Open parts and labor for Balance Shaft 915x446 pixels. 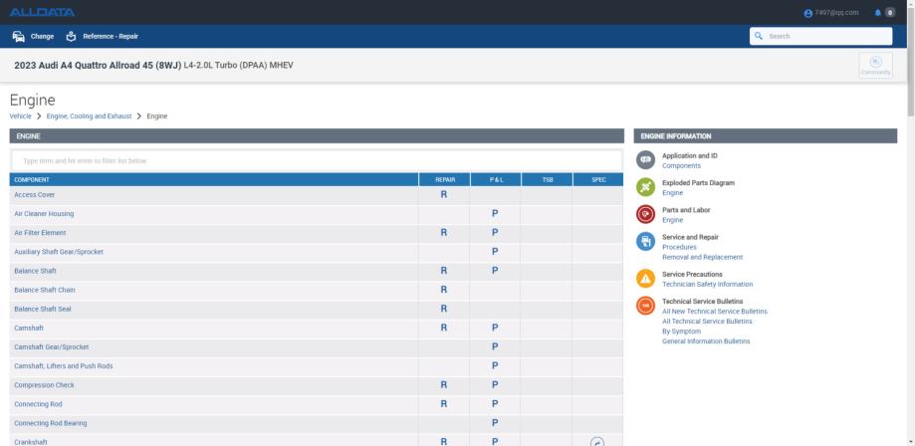[495, 271]
